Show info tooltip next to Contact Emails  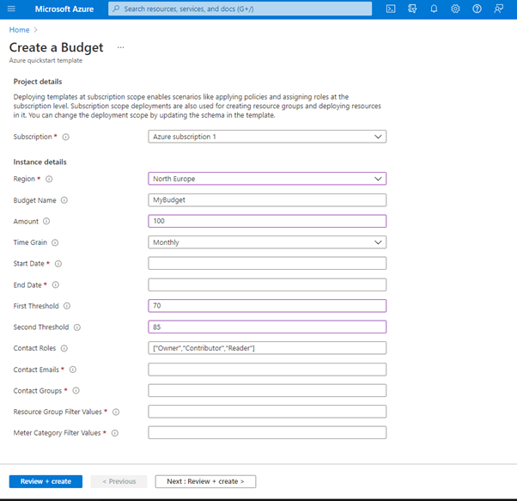point(73,370)
